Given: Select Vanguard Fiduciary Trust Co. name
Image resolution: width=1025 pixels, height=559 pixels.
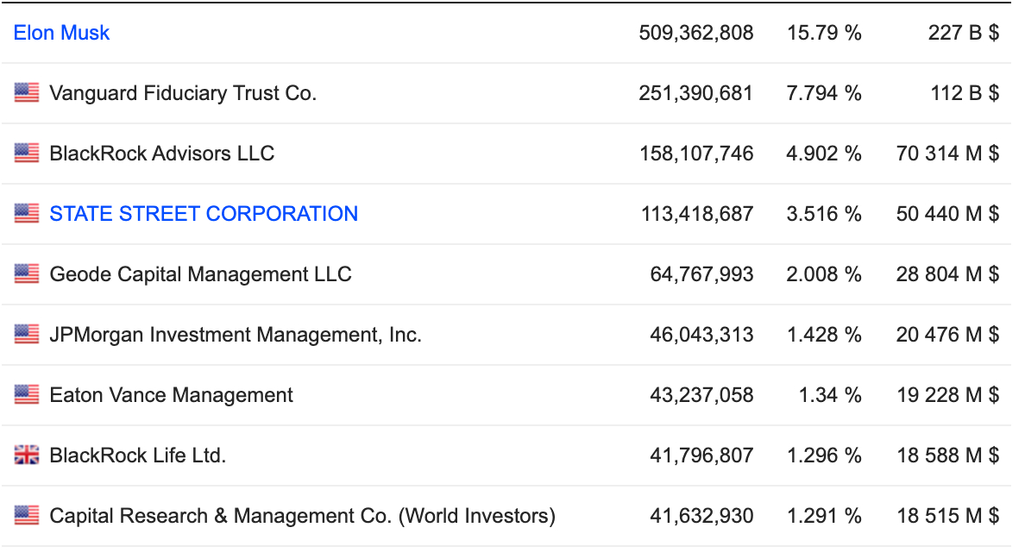Looking at the screenshot, I should (183, 93).
